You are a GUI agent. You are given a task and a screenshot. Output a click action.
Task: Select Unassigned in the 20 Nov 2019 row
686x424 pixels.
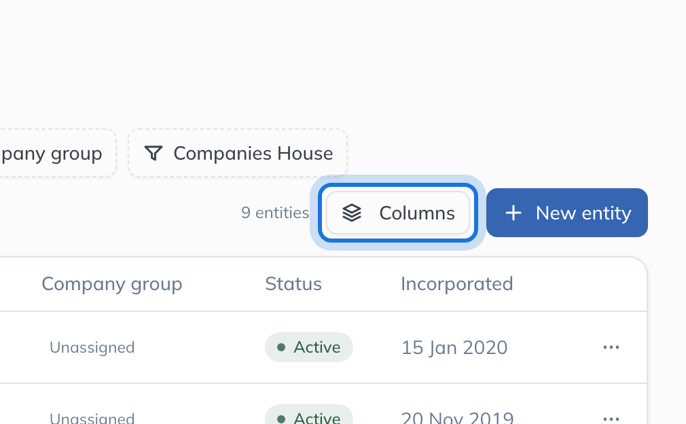click(x=92, y=418)
